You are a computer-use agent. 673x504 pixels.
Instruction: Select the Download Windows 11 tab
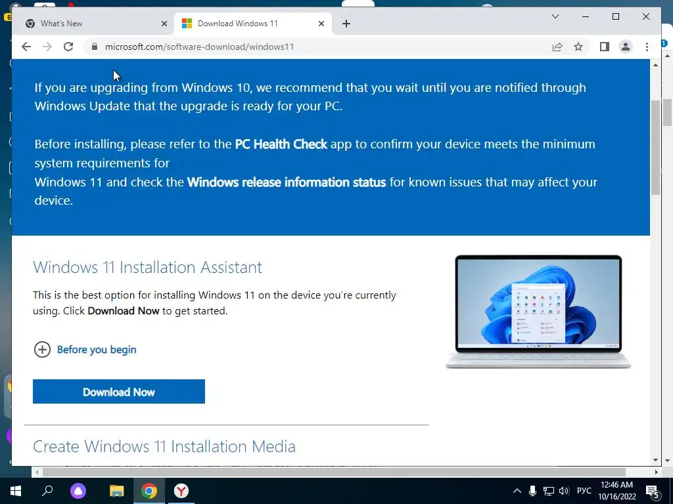(x=253, y=24)
